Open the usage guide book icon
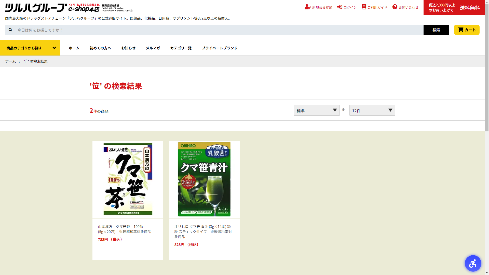Screen dimensions: 489x275 [364, 7]
